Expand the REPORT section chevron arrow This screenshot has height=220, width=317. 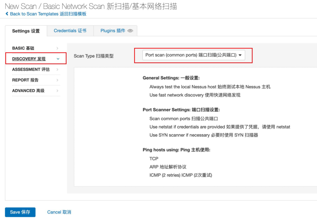click(x=57, y=80)
